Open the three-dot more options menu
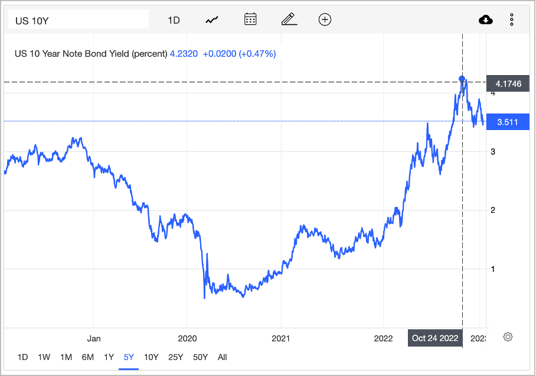Viewport: 536px width, 376px height. click(x=512, y=20)
